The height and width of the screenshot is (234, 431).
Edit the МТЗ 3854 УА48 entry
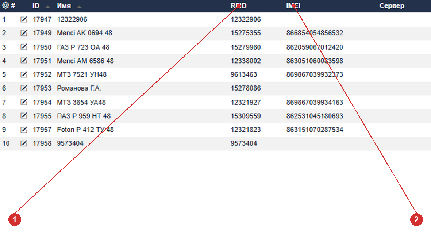(x=24, y=102)
